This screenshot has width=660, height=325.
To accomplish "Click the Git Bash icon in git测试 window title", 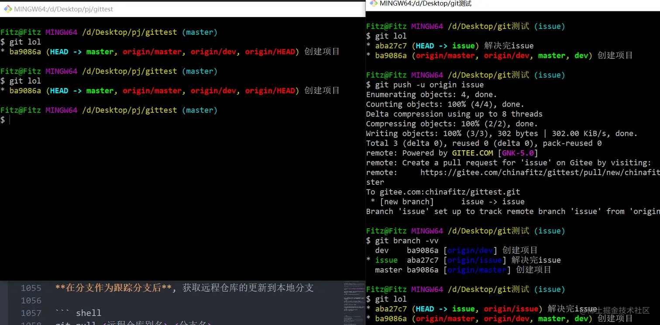I will pyautogui.click(x=373, y=3).
